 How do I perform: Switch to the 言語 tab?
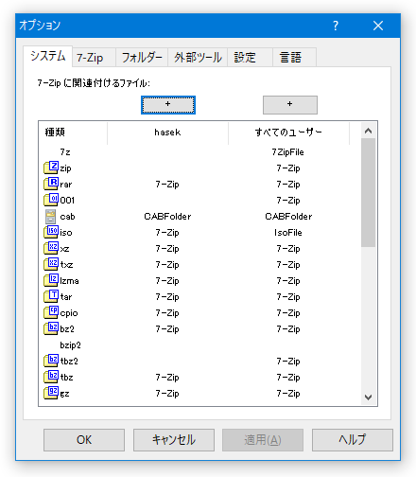click(294, 58)
